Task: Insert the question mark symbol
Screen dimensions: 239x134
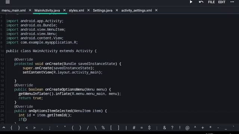Action: coord(172,128)
